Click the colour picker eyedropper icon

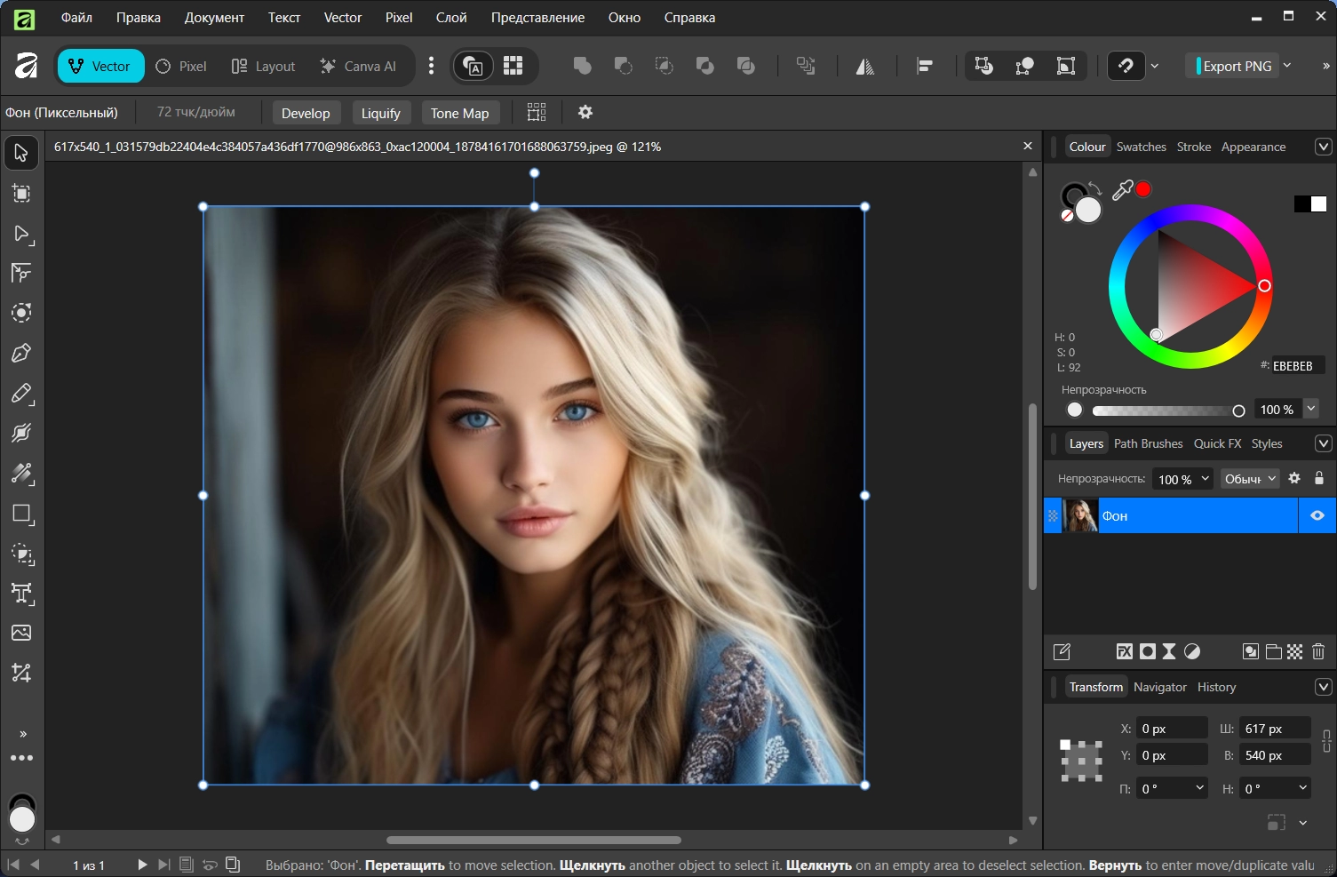click(x=1122, y=190)
